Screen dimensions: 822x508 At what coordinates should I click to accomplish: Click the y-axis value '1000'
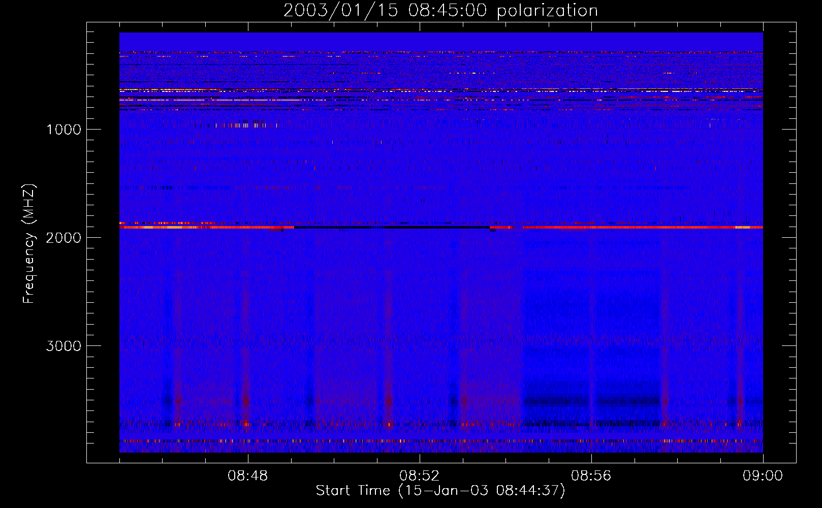coord(64,130)
